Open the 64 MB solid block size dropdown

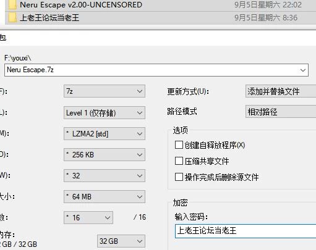click(105, 197)
